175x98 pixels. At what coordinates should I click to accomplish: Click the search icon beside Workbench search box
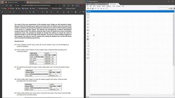(170, 8)
